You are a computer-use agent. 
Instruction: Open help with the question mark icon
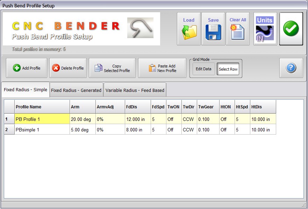click(291, 68)
